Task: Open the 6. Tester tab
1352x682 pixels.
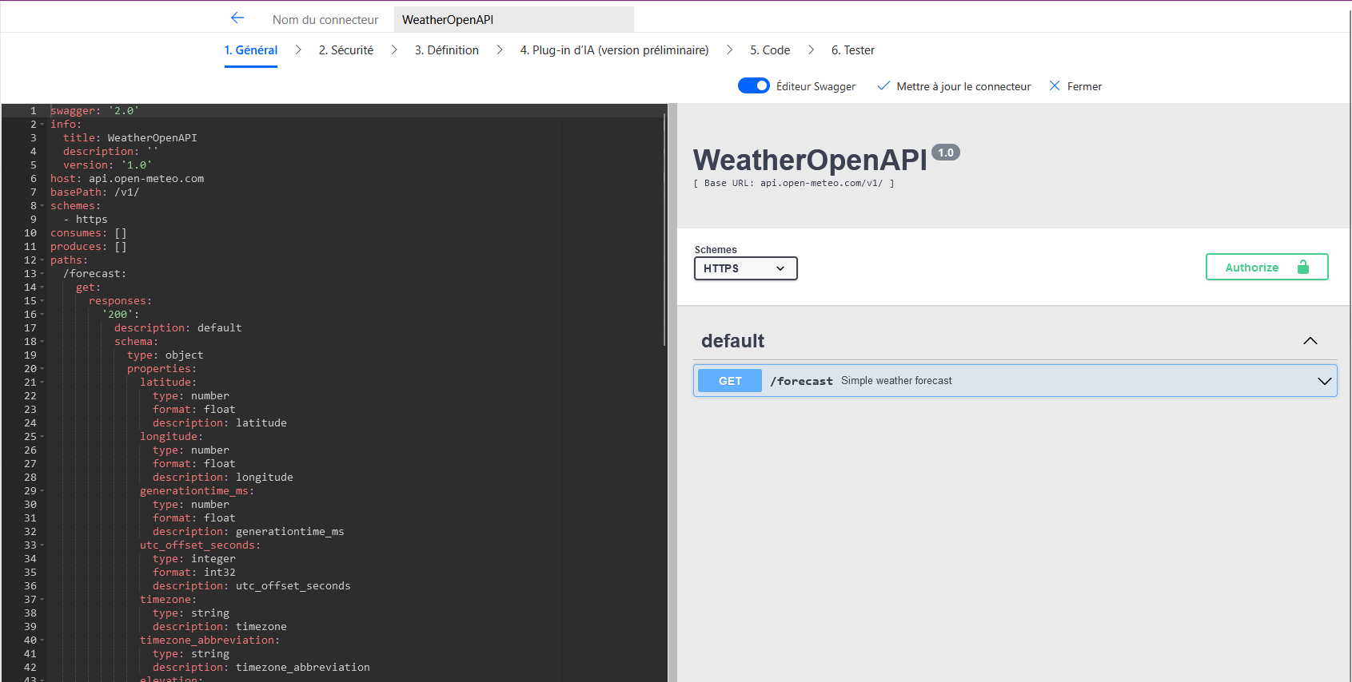Action: coord(853,50)
